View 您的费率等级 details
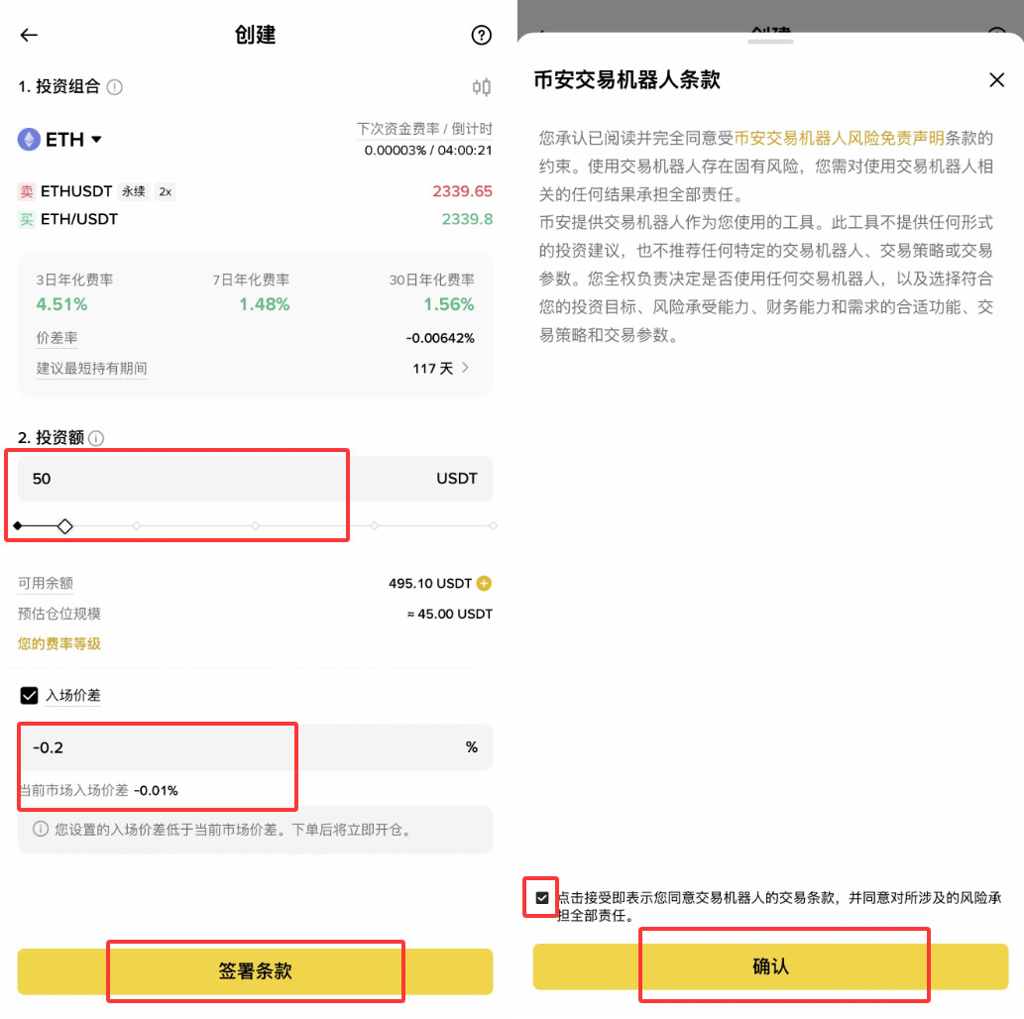This screenshot has width=1024, height=1019. click(x=59, y=643)
